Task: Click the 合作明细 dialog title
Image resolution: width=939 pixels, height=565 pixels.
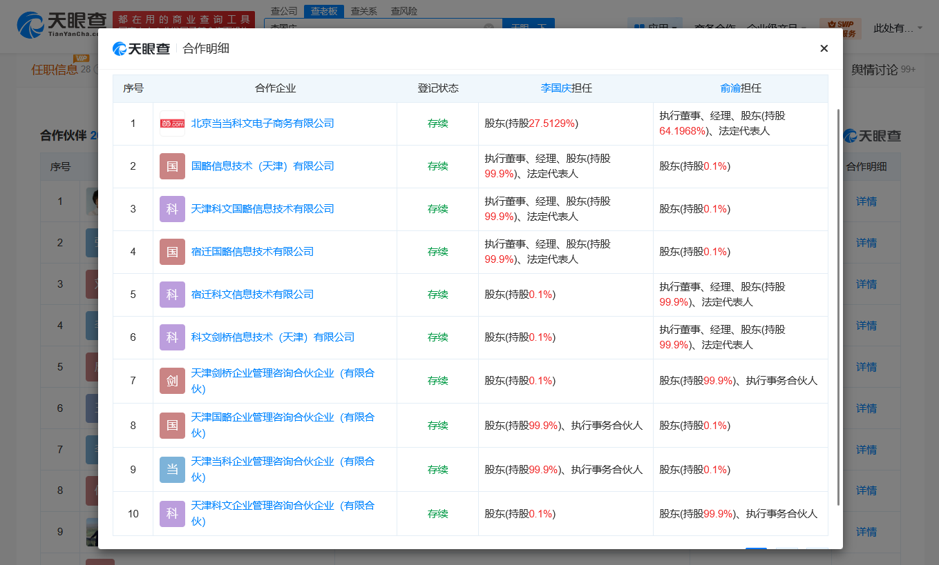Action: [206, 48]
